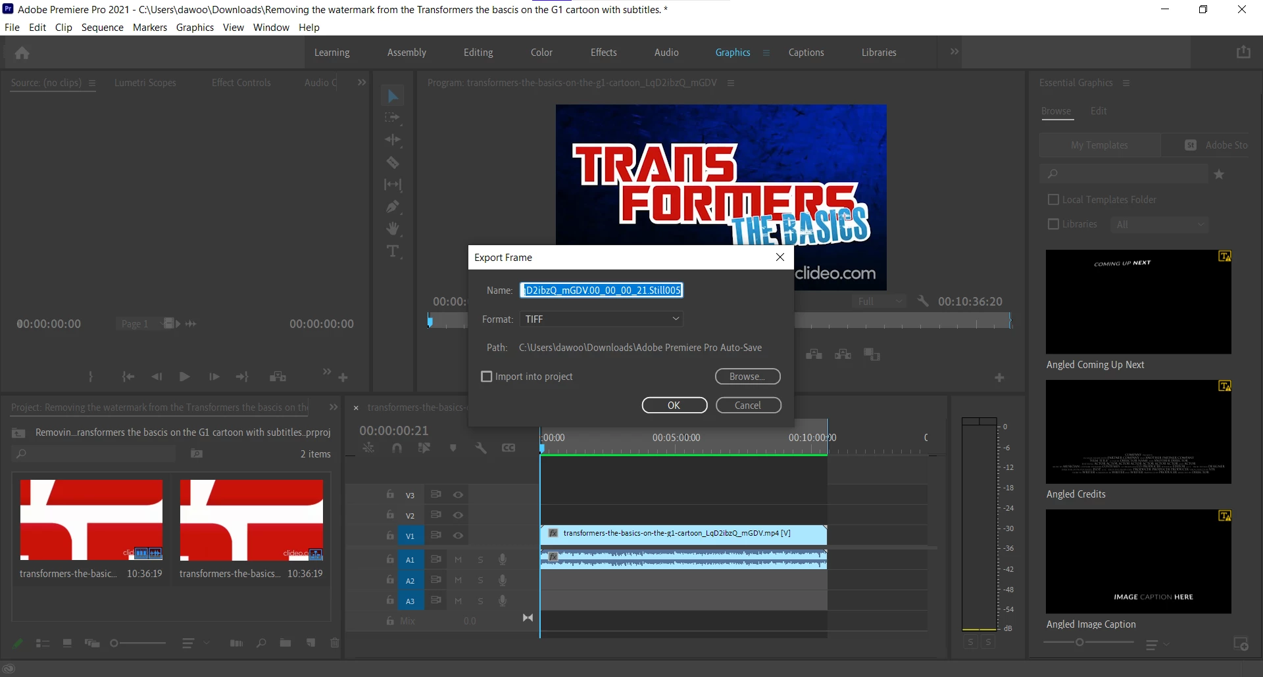Expand hidden workspaces overflow chevron
This screenshot has width=1263, height=677.
coord(954,52)
